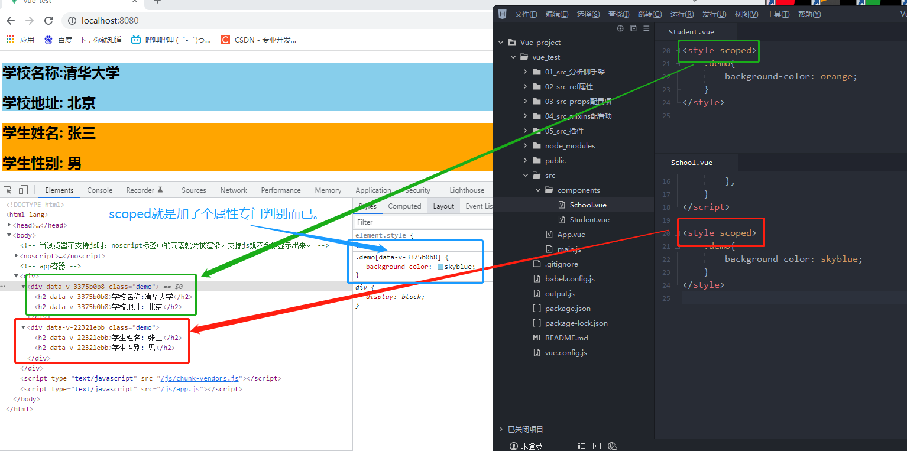
Task: Expand the head element in DOM tree
Action: pos(9,225)
